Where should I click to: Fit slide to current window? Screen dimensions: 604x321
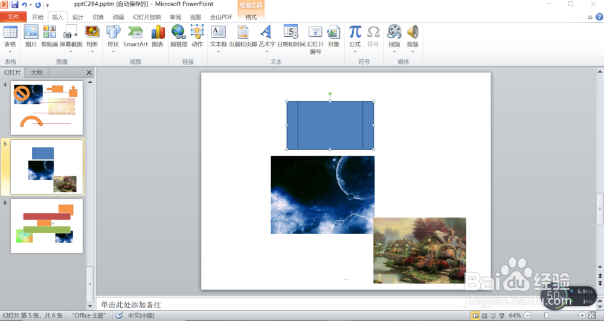pos(593,315)
